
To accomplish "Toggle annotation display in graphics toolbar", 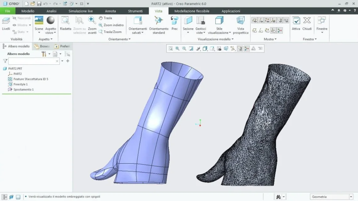I will pos(240,48).
